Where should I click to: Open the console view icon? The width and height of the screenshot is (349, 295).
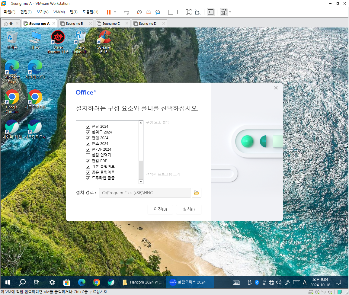coord(210,12)
